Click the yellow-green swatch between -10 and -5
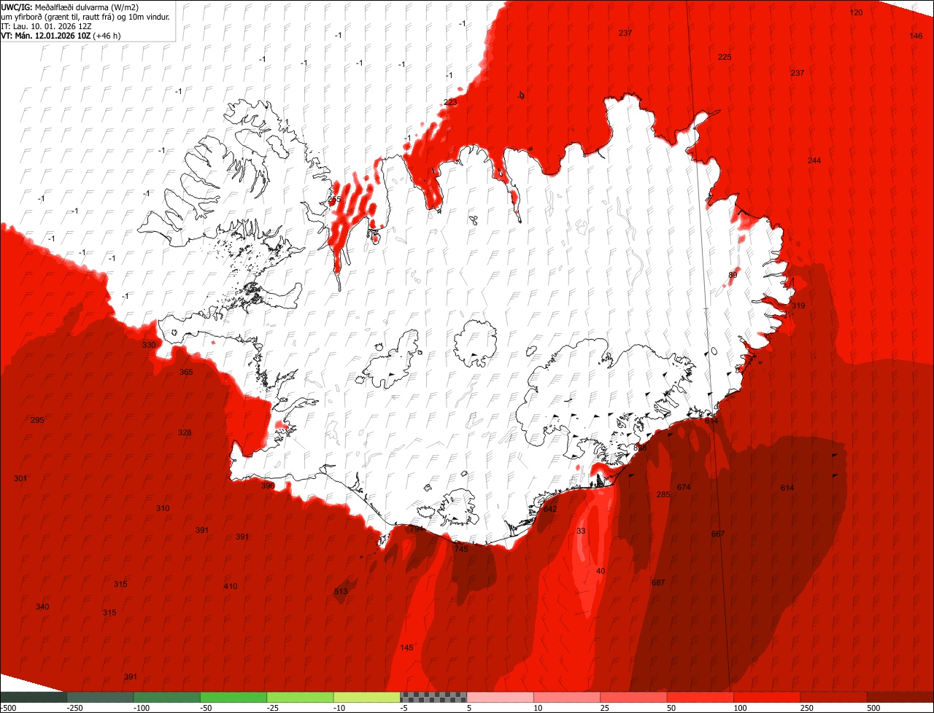934x713 pixels. (x=366, y=697)
